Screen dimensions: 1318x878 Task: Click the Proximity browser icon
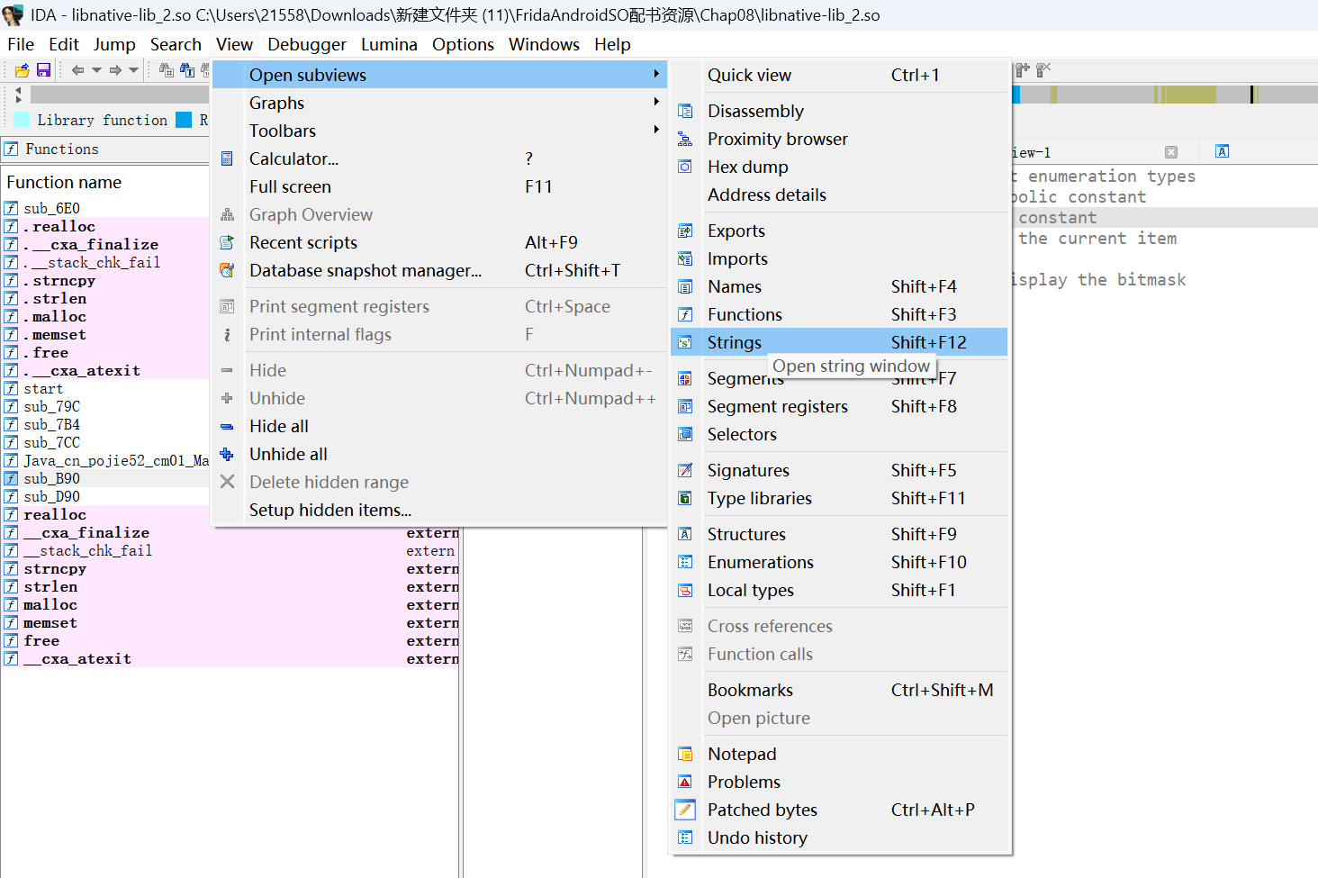pos(685,139)
